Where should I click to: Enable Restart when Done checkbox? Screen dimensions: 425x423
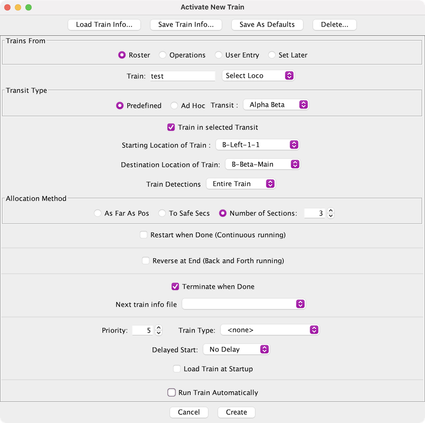pyautogui.click(x=144, y=235)
